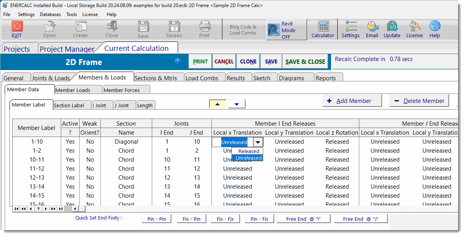Click the Pin - Pin fixity button
This screenshot has height=236, width=464.
(x=156, y=219)
